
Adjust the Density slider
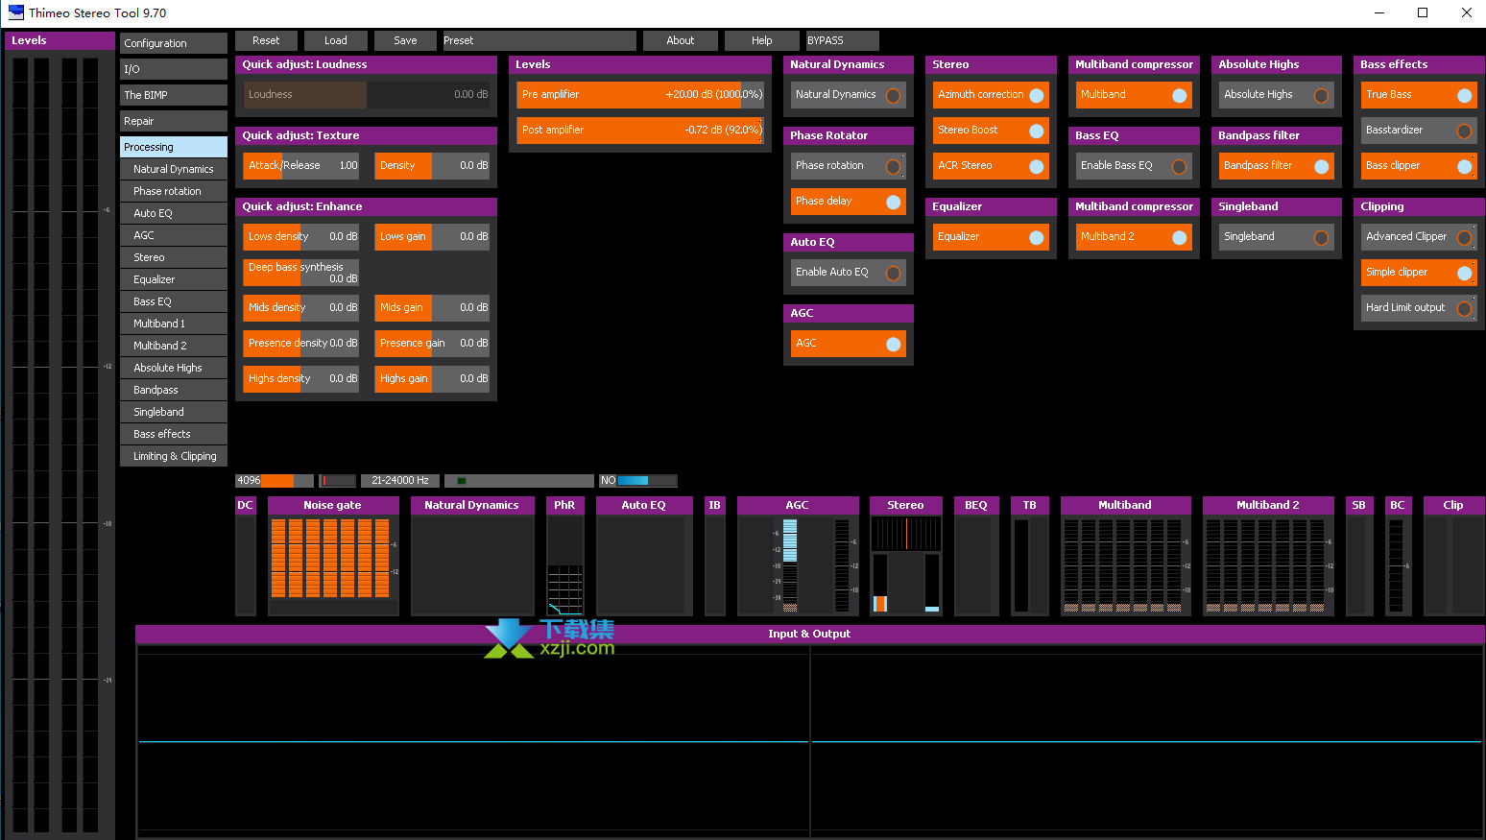point(432,166)
